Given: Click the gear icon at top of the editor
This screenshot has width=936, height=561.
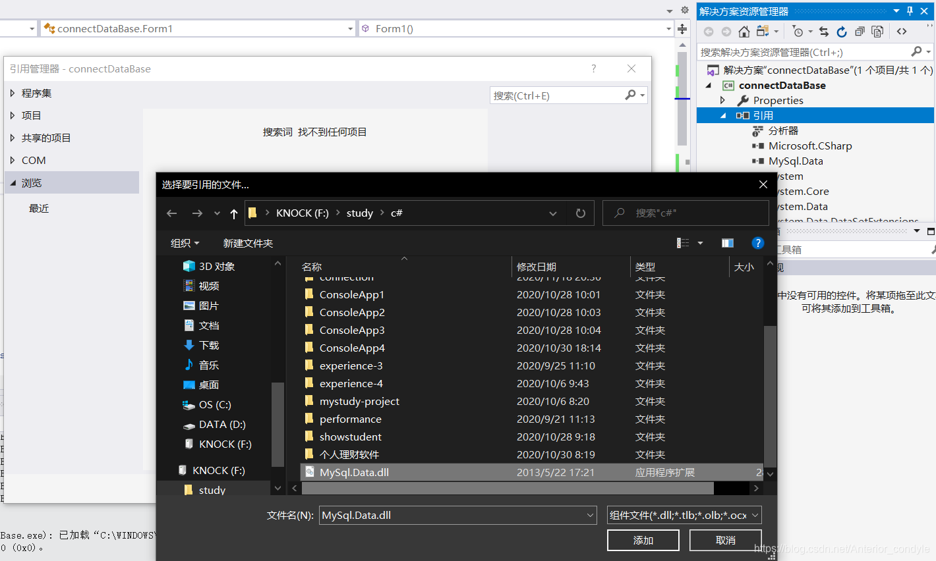Looking at the screenshot, I should click(x=685, y=10).
